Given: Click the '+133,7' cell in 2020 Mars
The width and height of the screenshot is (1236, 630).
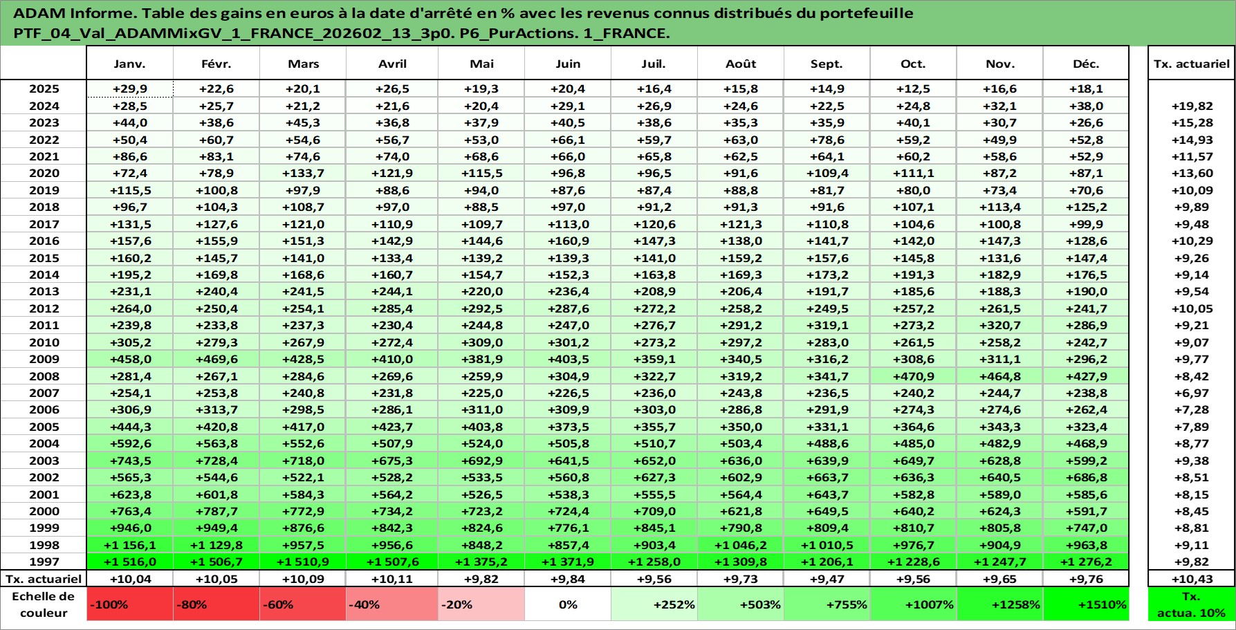Looking at the screenshot, I should coord(303,173).
